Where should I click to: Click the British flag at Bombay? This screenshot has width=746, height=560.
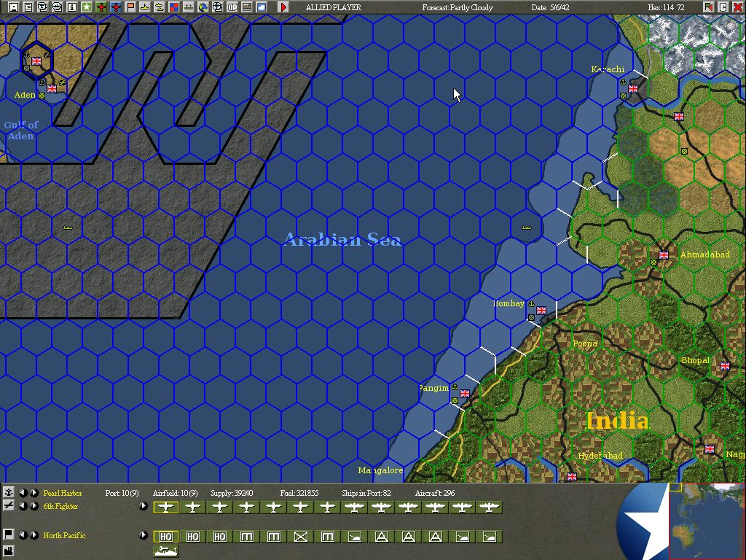(x=541, y=311)
